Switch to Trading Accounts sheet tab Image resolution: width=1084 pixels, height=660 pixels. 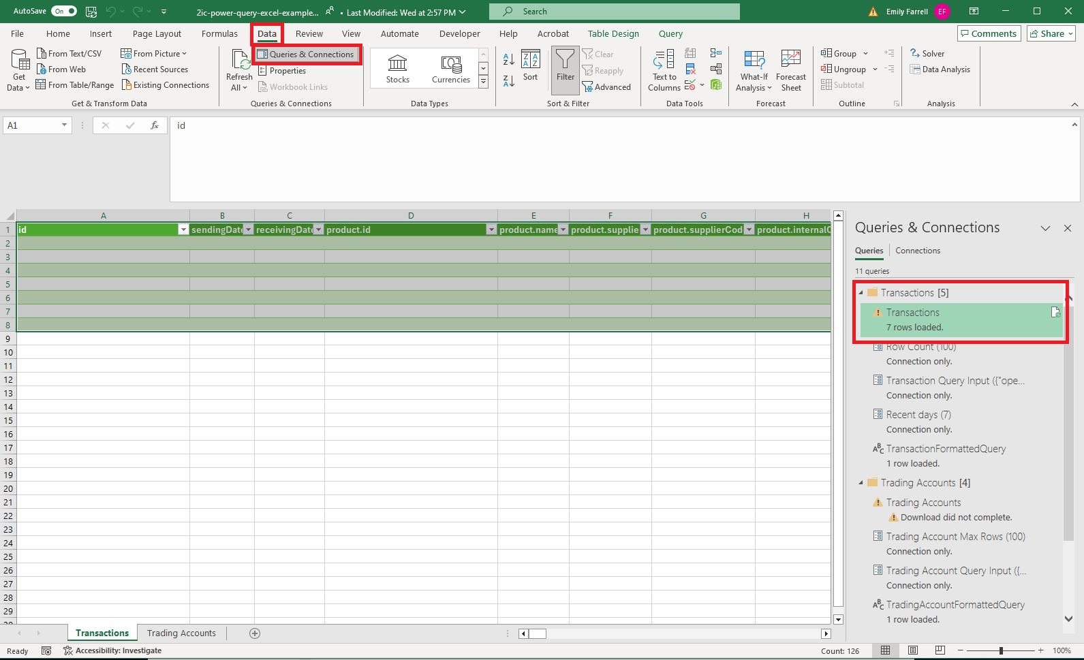tap(181, 633)
